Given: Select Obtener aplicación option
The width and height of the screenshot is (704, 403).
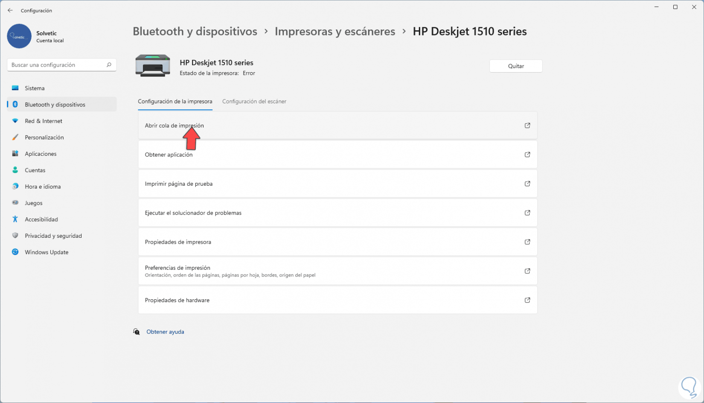Looking at the screenshot, I should [337, 155].
